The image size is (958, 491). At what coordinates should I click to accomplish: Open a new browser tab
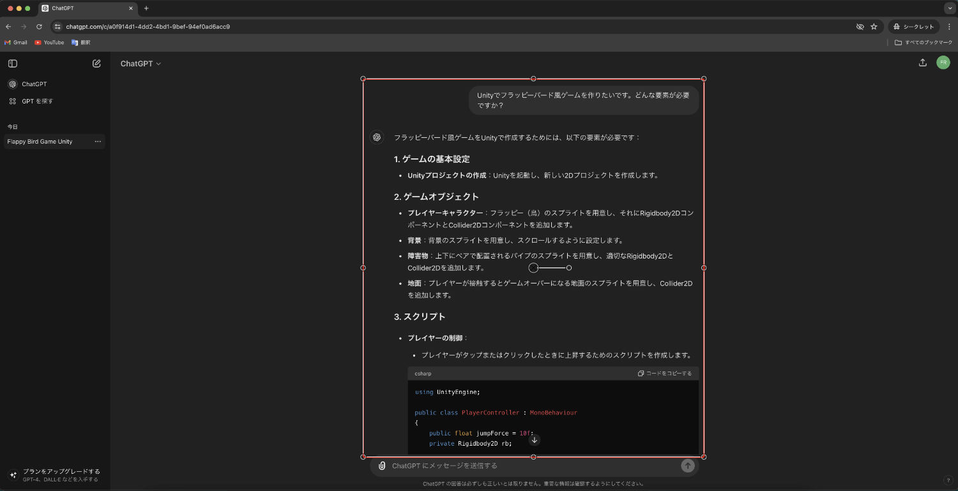(146, 8)
